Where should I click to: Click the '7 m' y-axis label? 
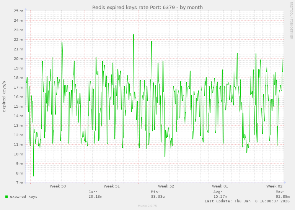[20, 183]
